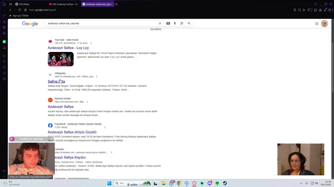Show hidden system tray icons

(x=301, y=183)
